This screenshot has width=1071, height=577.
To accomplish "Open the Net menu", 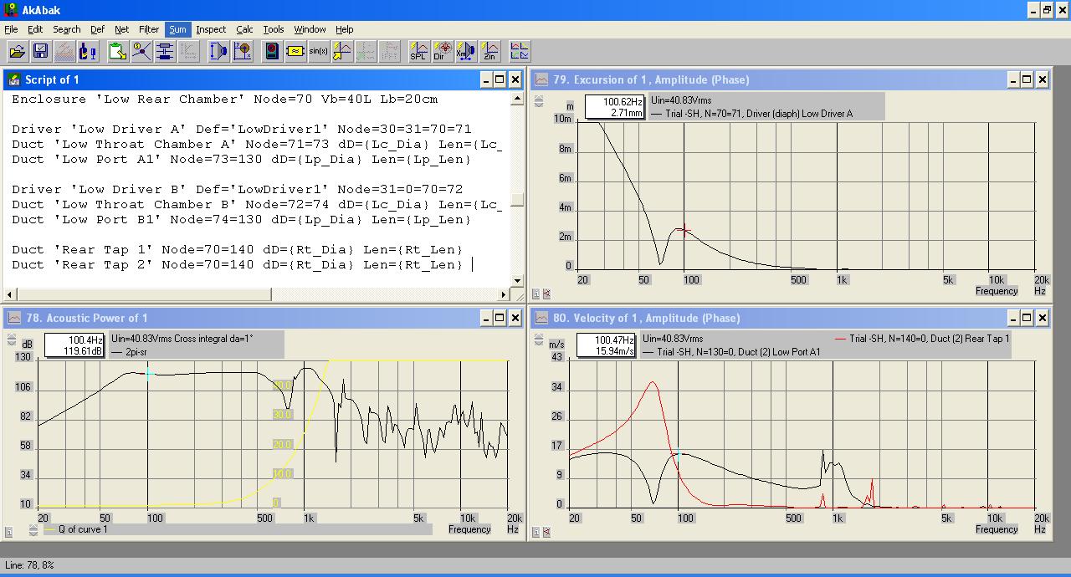I will (122, 29).
